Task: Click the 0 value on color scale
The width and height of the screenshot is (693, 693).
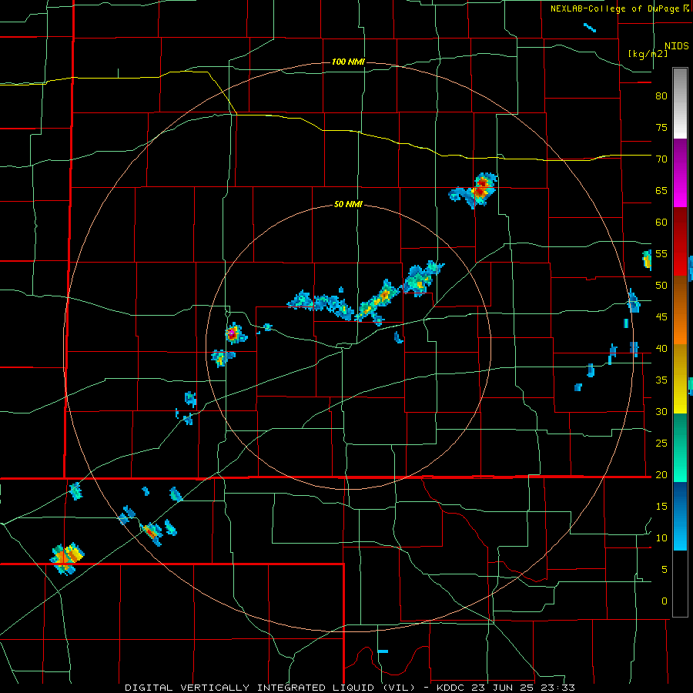Action: 664,601
